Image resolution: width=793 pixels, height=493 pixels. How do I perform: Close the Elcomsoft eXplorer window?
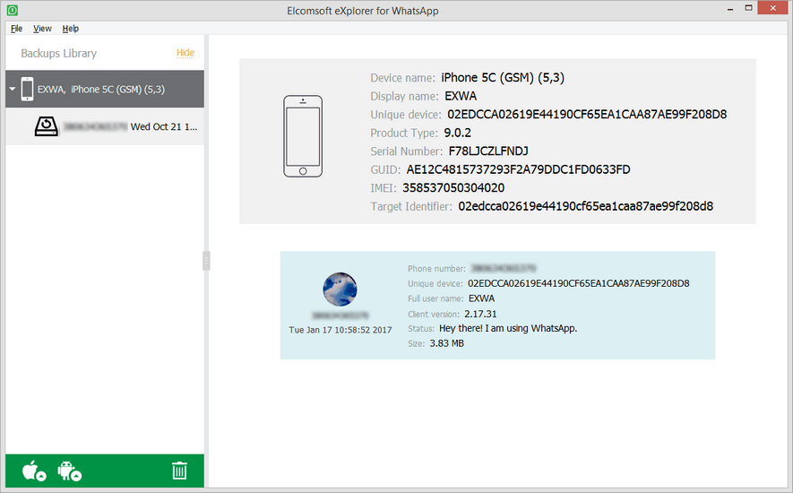point(772,8)
